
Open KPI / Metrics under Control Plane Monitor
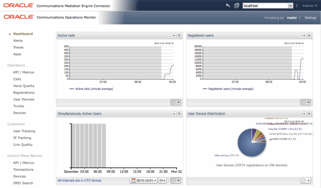pyautogui.click(x=23, y=163)
